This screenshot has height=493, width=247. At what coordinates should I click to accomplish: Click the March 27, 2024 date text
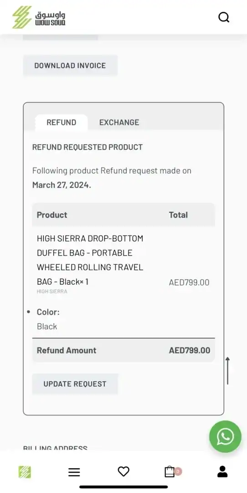point(62,185)
